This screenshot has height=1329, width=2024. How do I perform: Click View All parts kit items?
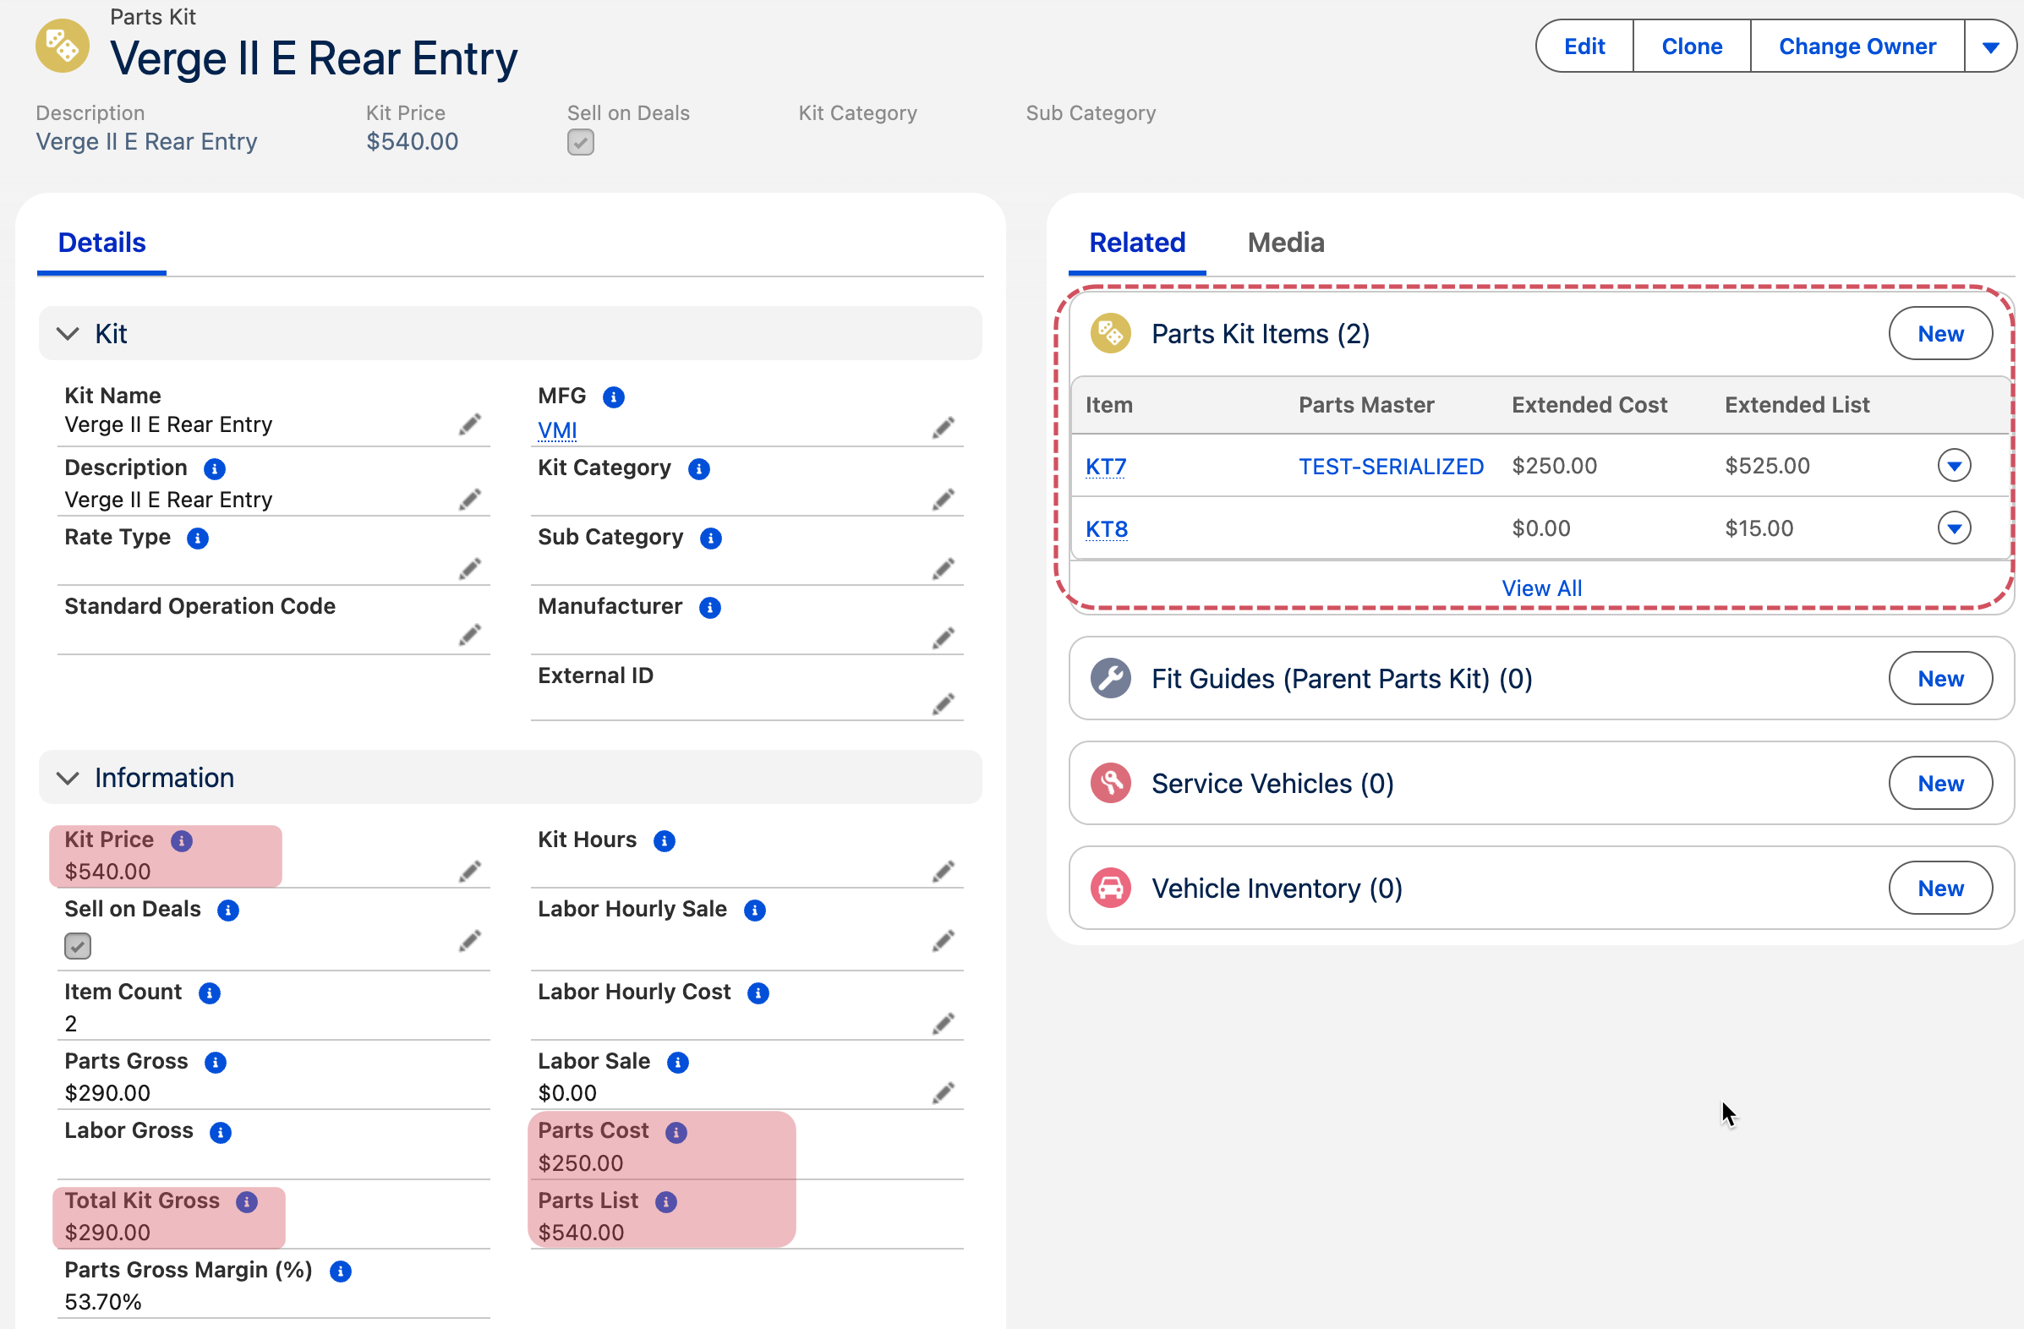pyautogui.click(x=1541, y=588)
